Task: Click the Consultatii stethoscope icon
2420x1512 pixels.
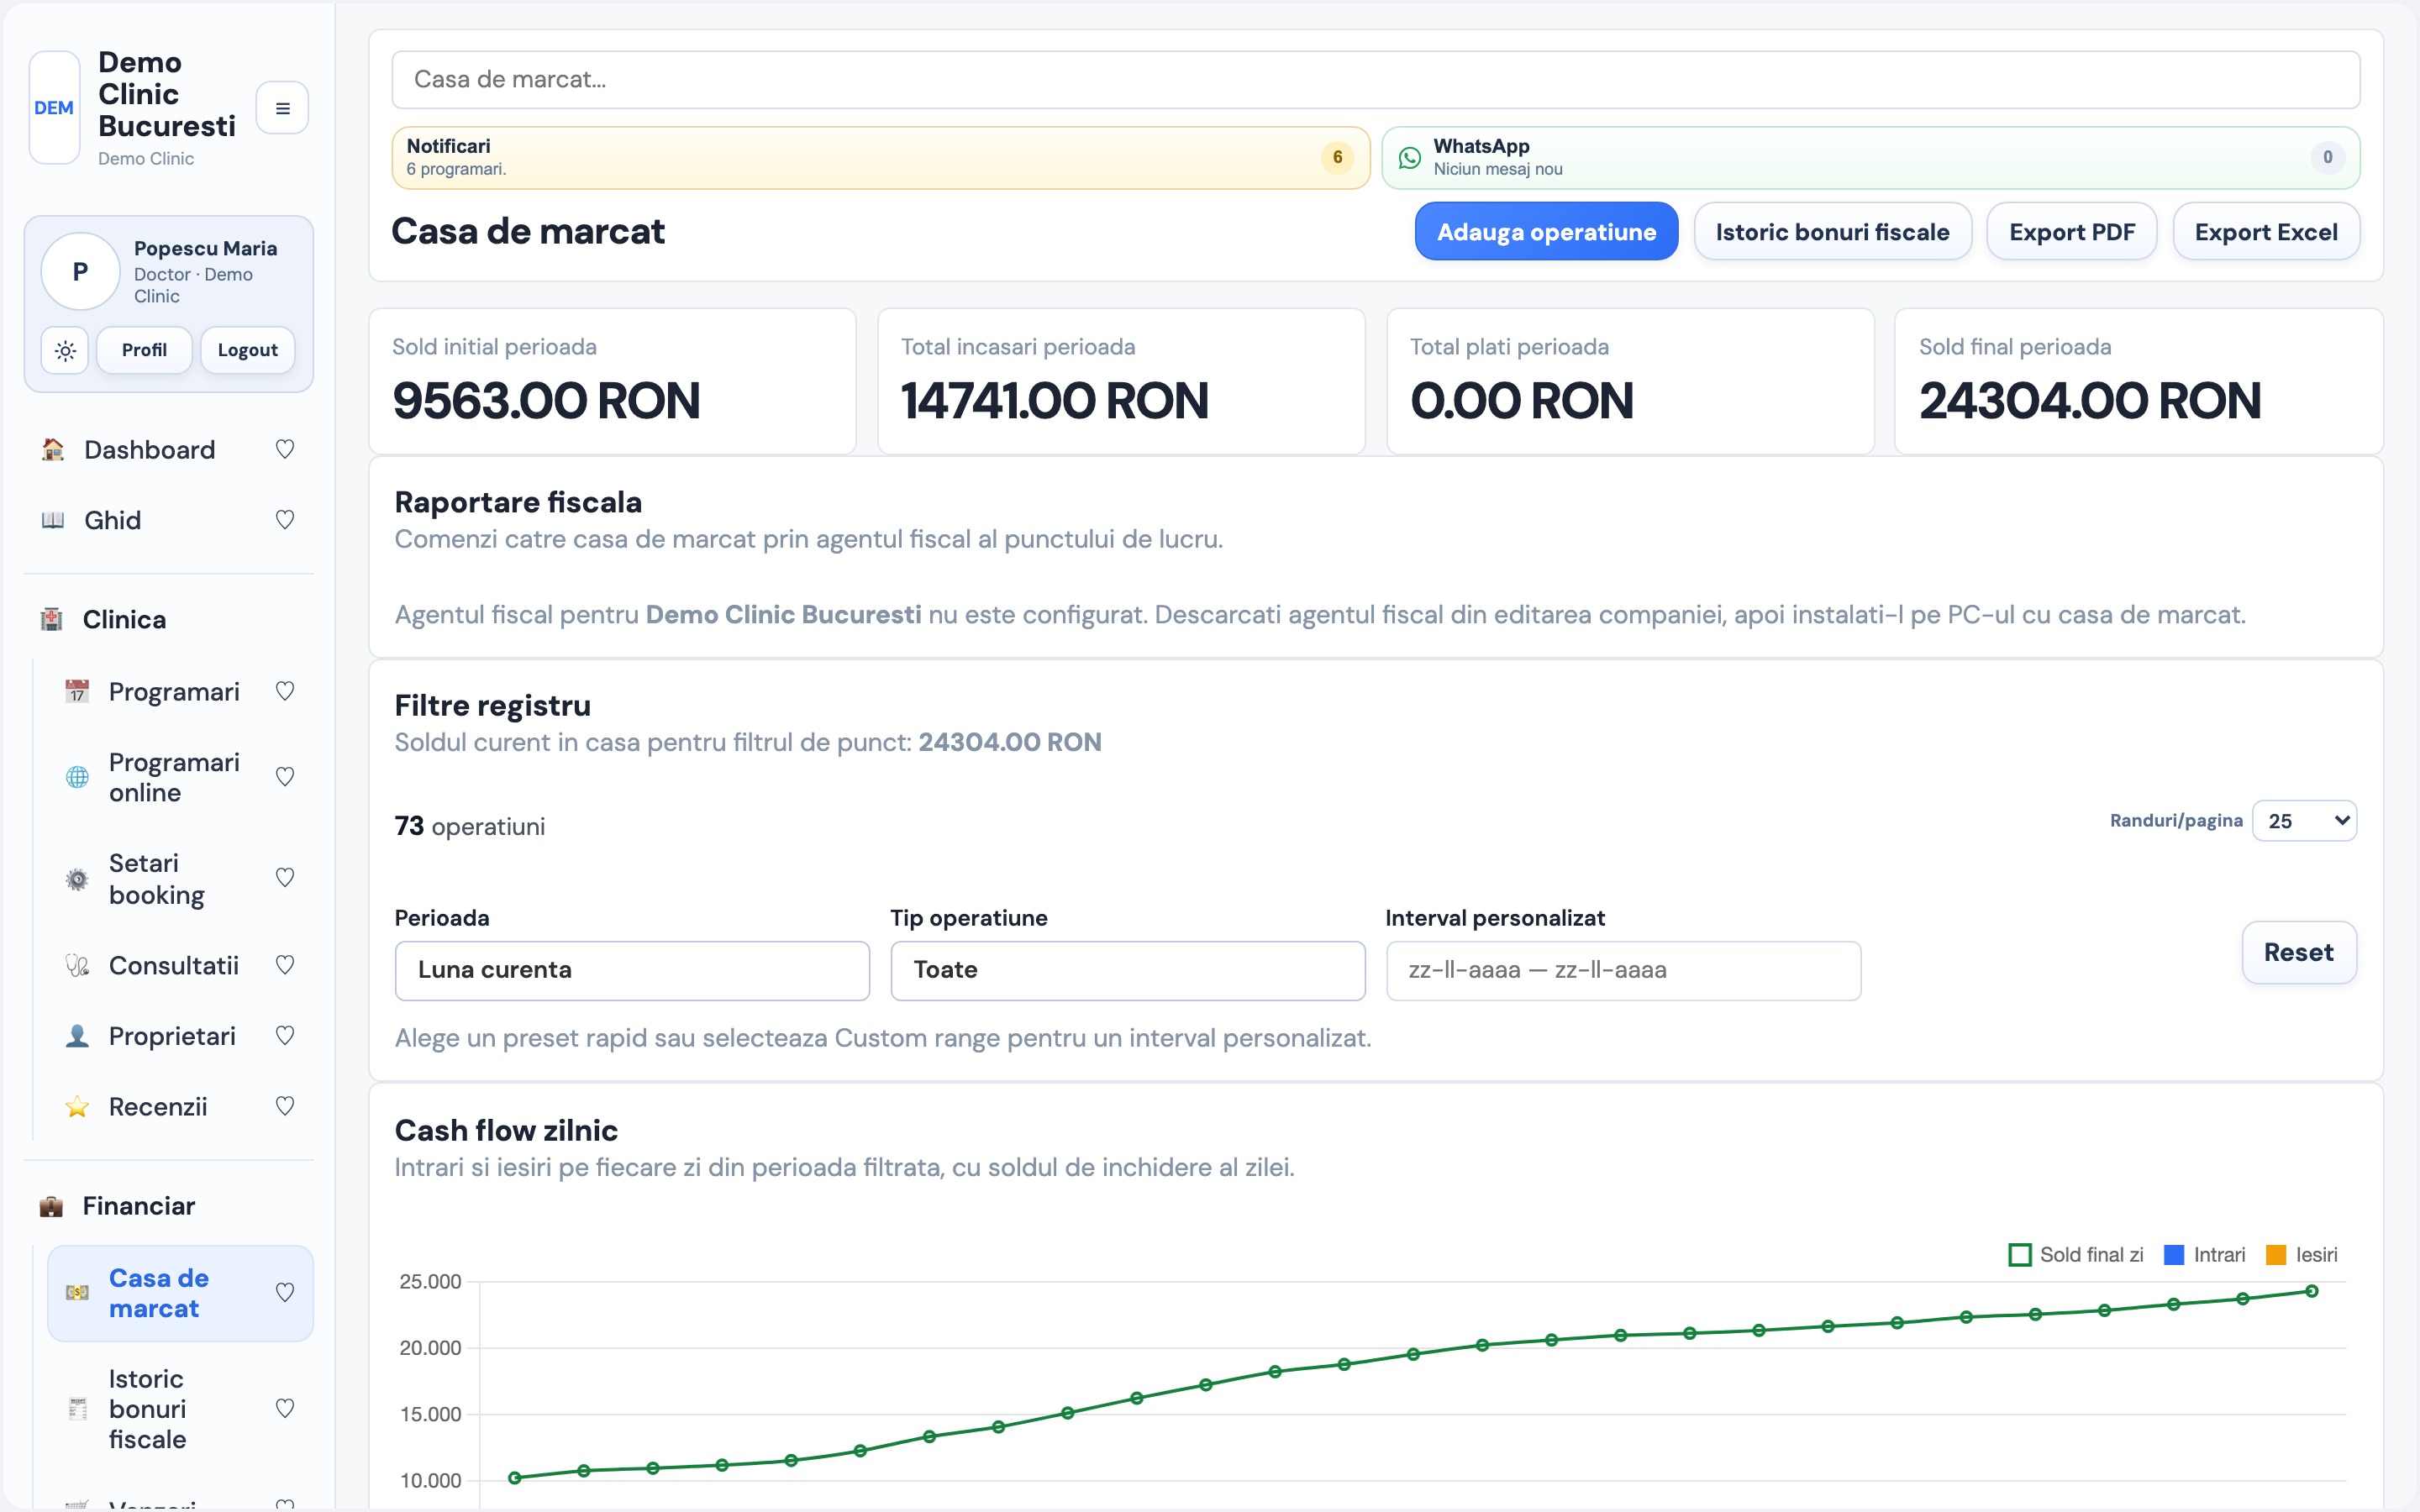Action: click(x=77, y=966)
